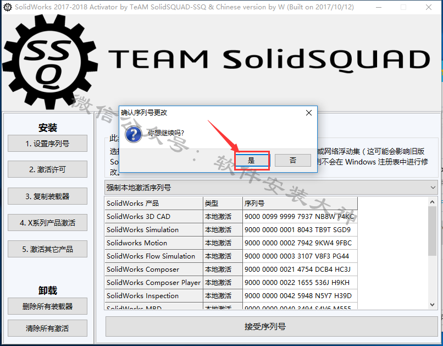The height and width of the screenshot is (346, 443).
Task: Click 本地激活 type cell for Solidworks Motion
Action: coord(223,243)
